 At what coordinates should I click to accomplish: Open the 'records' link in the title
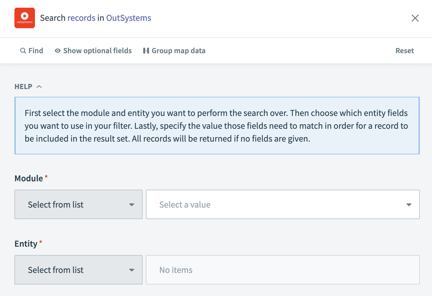(81, 18)
